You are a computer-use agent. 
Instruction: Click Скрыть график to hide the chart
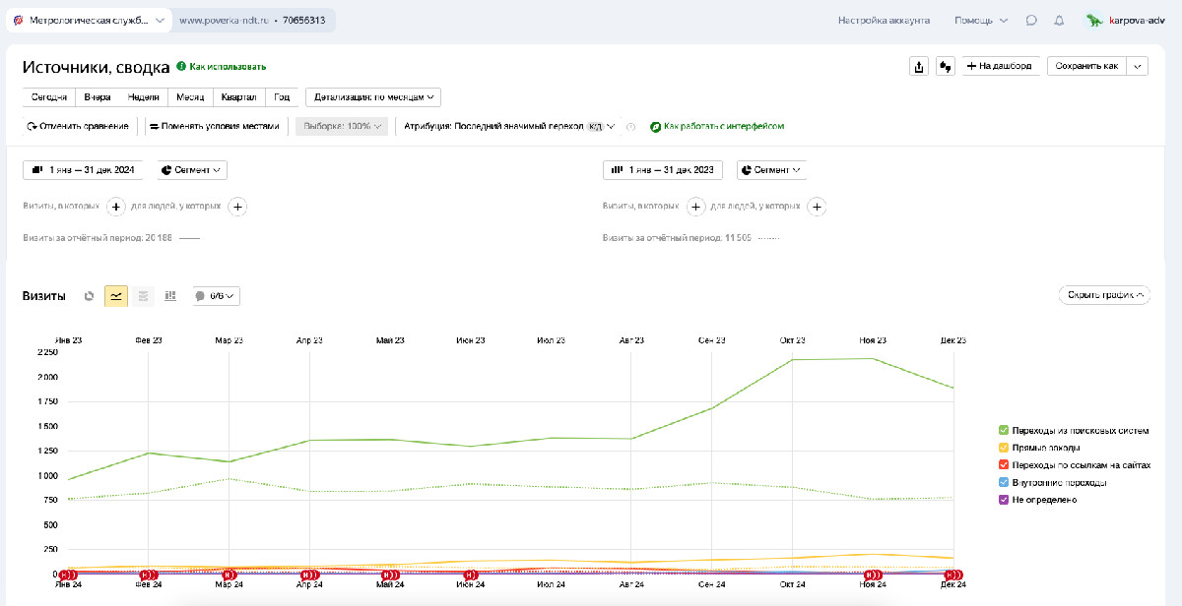[x=1104, y=295]
